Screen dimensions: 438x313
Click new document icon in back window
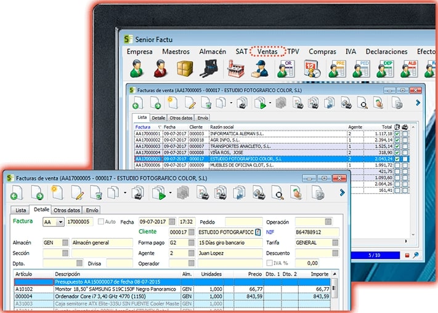pyautogui.click(x=172, y=103)
